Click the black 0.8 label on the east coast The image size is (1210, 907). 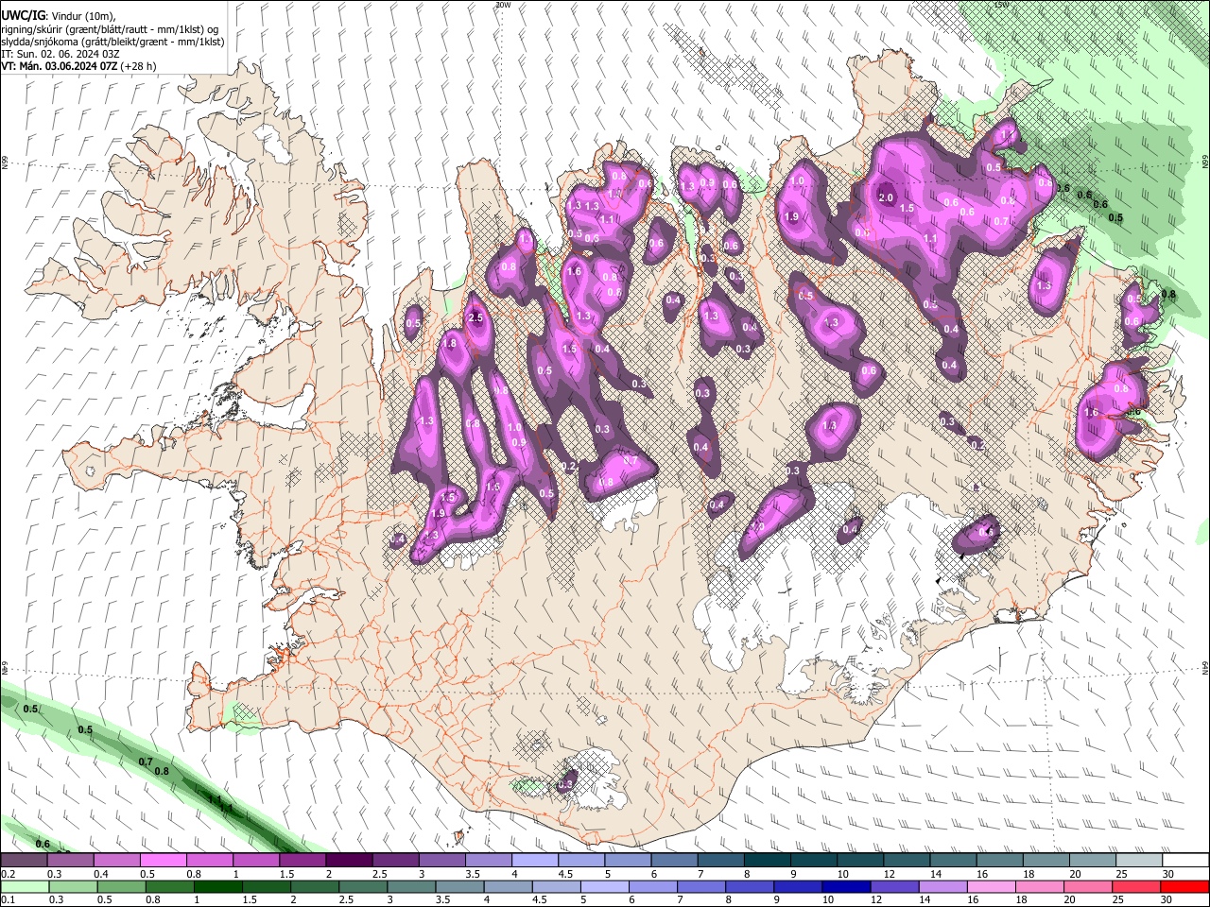pos(1168,295)
